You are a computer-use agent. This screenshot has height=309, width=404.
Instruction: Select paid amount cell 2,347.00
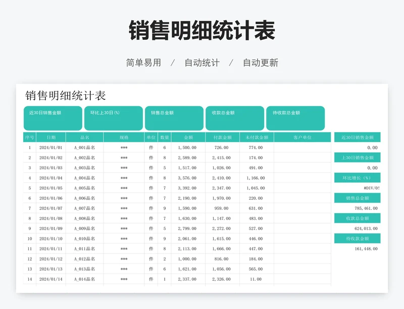point(222,188)
